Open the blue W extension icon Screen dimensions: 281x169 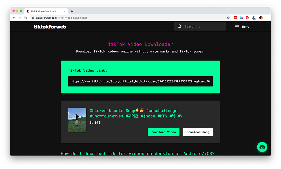click(x=241, y=18)
